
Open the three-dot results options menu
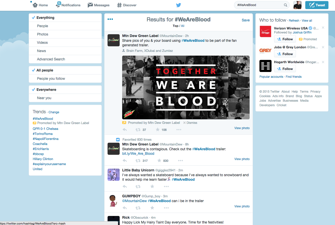coord(110,19)
